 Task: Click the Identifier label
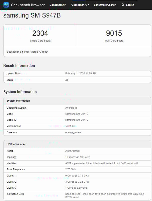11,163
